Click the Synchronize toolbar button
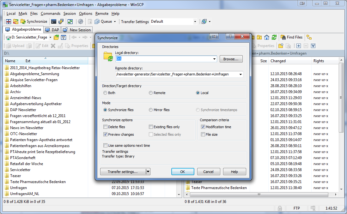The image size is (347, 214). [x=34, y=21]
